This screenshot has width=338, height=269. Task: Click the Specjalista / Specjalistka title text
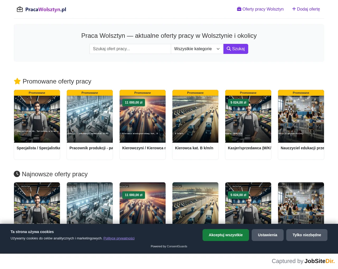tap(38, 148)
